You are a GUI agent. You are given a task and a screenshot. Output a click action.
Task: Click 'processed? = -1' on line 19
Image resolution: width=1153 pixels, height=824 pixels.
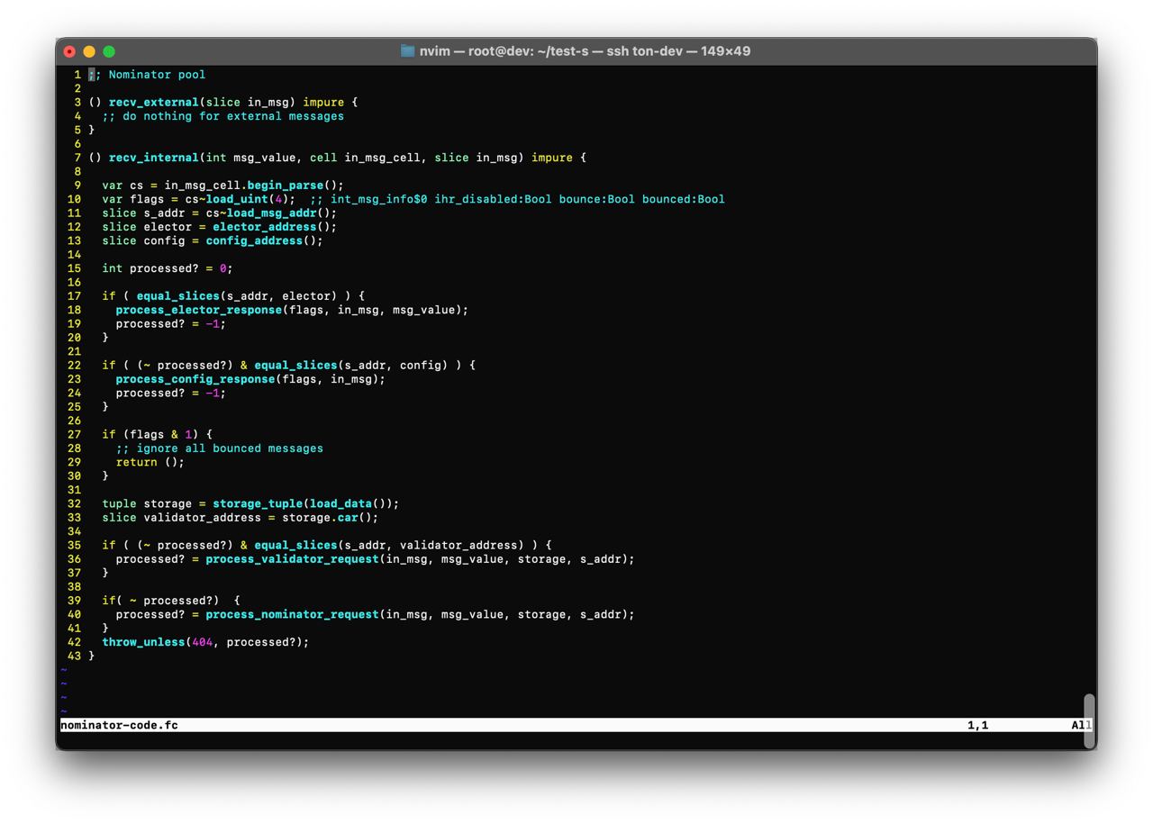171,324
